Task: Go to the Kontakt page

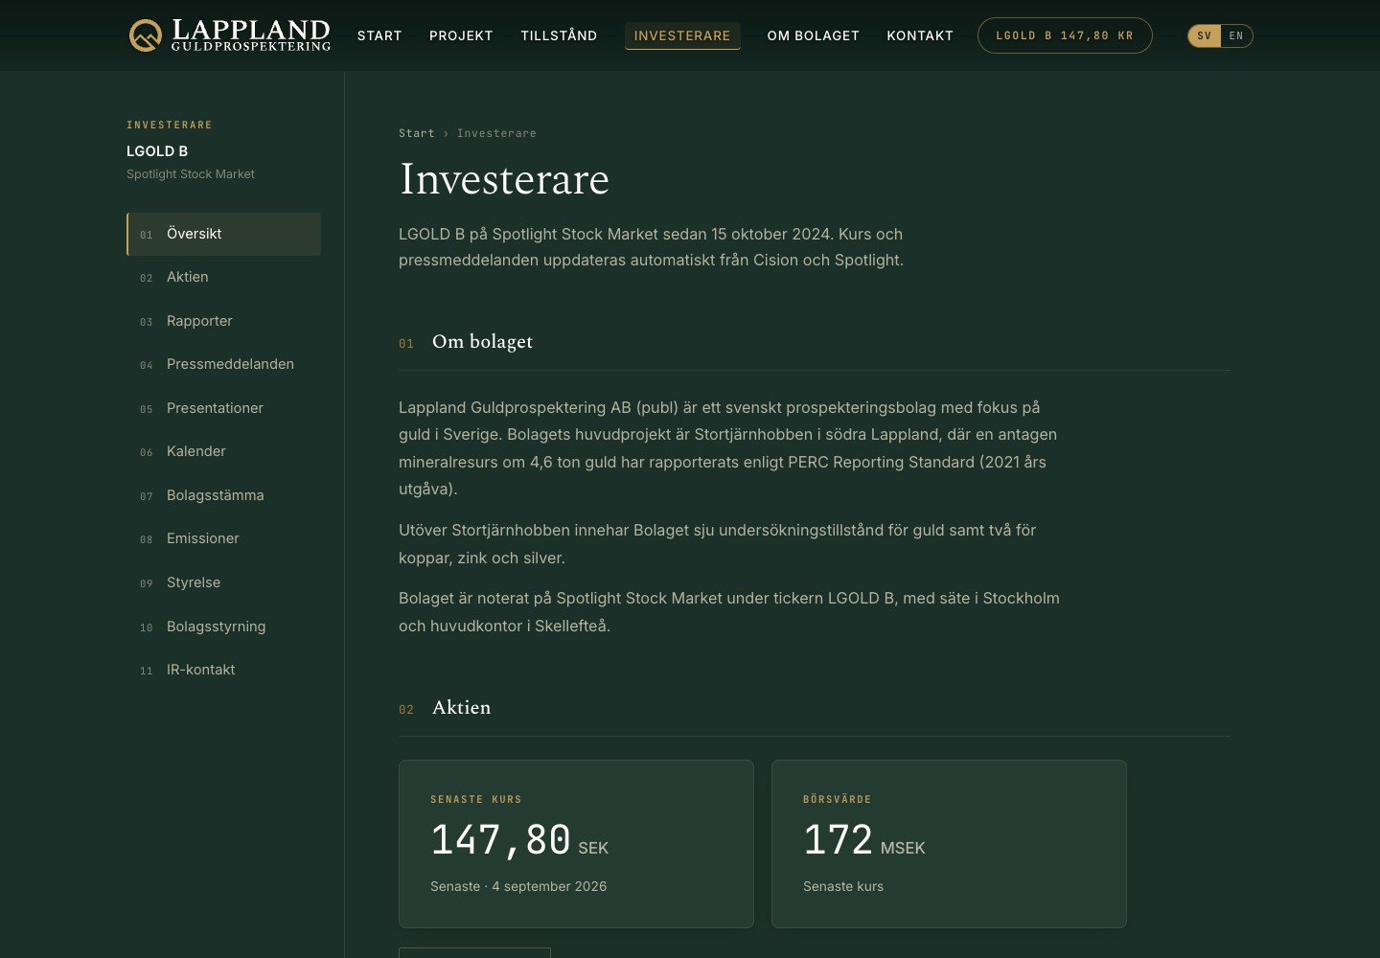Action: pos(920,35)
